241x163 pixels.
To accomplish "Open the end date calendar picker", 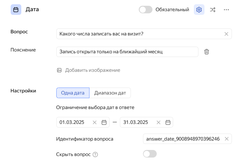I will click(x=168, y=122).
